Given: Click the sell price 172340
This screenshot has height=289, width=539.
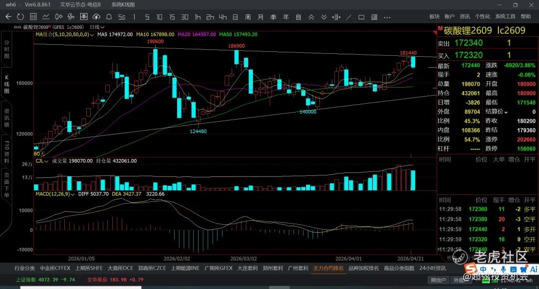Looking at the screenshot, I should 469,43.
